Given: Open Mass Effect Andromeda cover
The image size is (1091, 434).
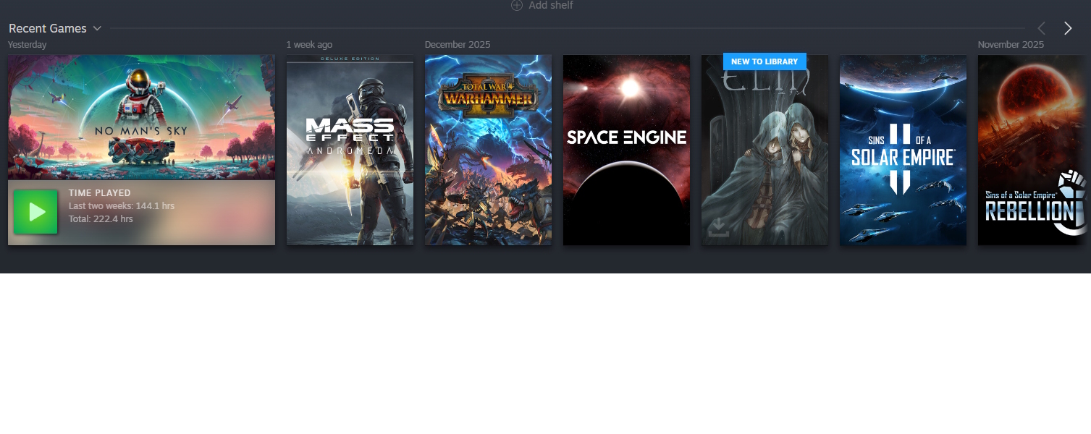Looking at the screenshot, I should (x=350, y=150).
